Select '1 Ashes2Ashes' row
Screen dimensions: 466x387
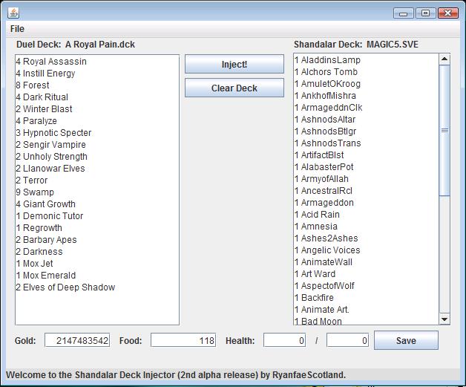(x=366, y=238)
